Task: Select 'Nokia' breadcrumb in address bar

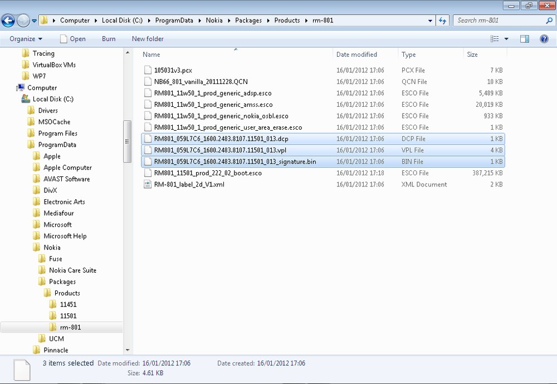Action: 214,20
